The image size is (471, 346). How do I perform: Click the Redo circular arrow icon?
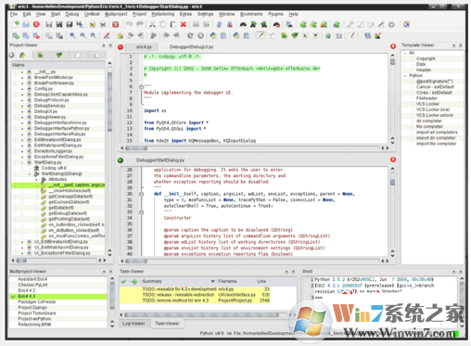[x=190, y=35]
